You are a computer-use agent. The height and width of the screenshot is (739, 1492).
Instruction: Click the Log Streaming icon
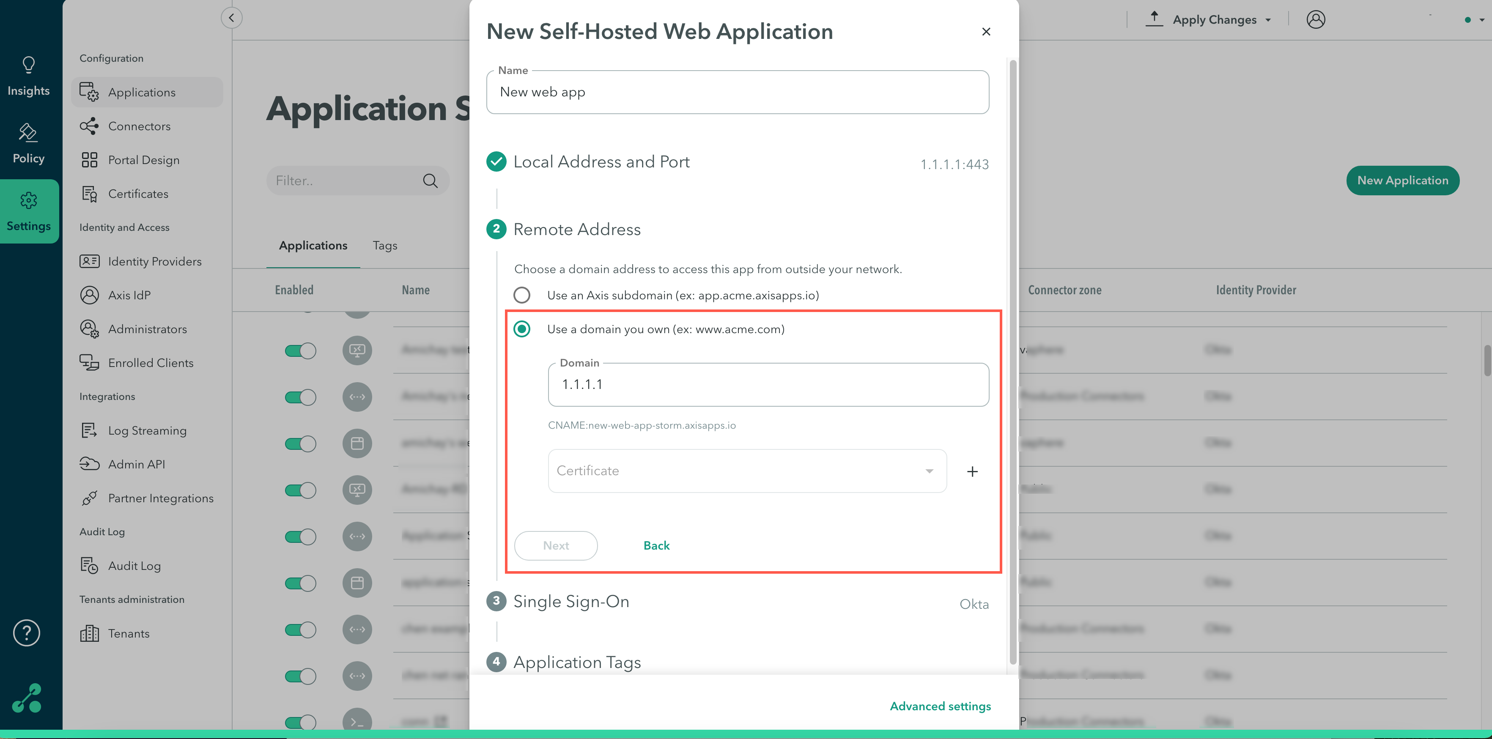(89, 430)
